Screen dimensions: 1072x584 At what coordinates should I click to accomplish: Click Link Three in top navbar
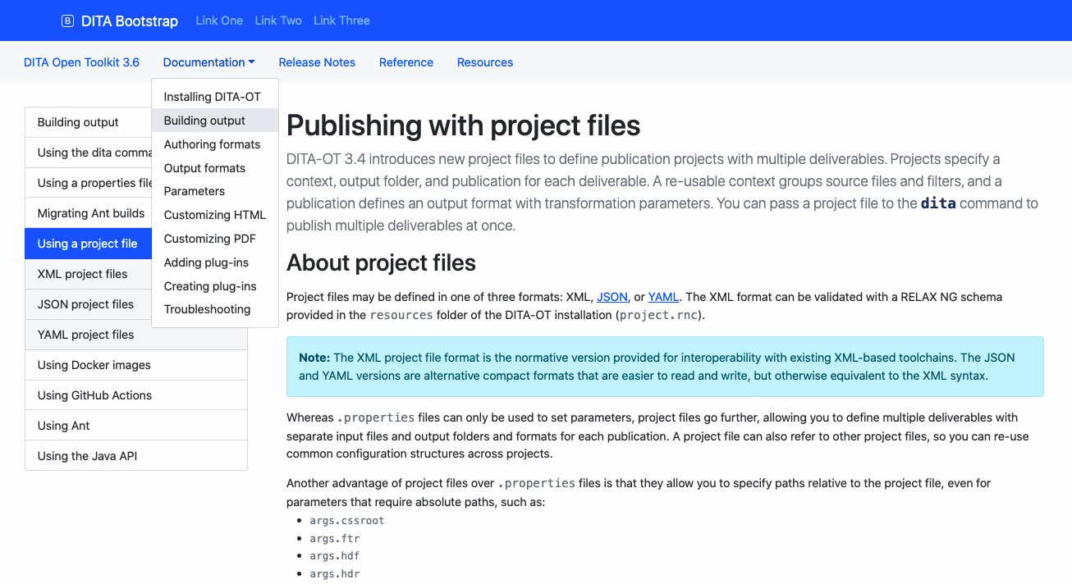click(x=341, y=21)
